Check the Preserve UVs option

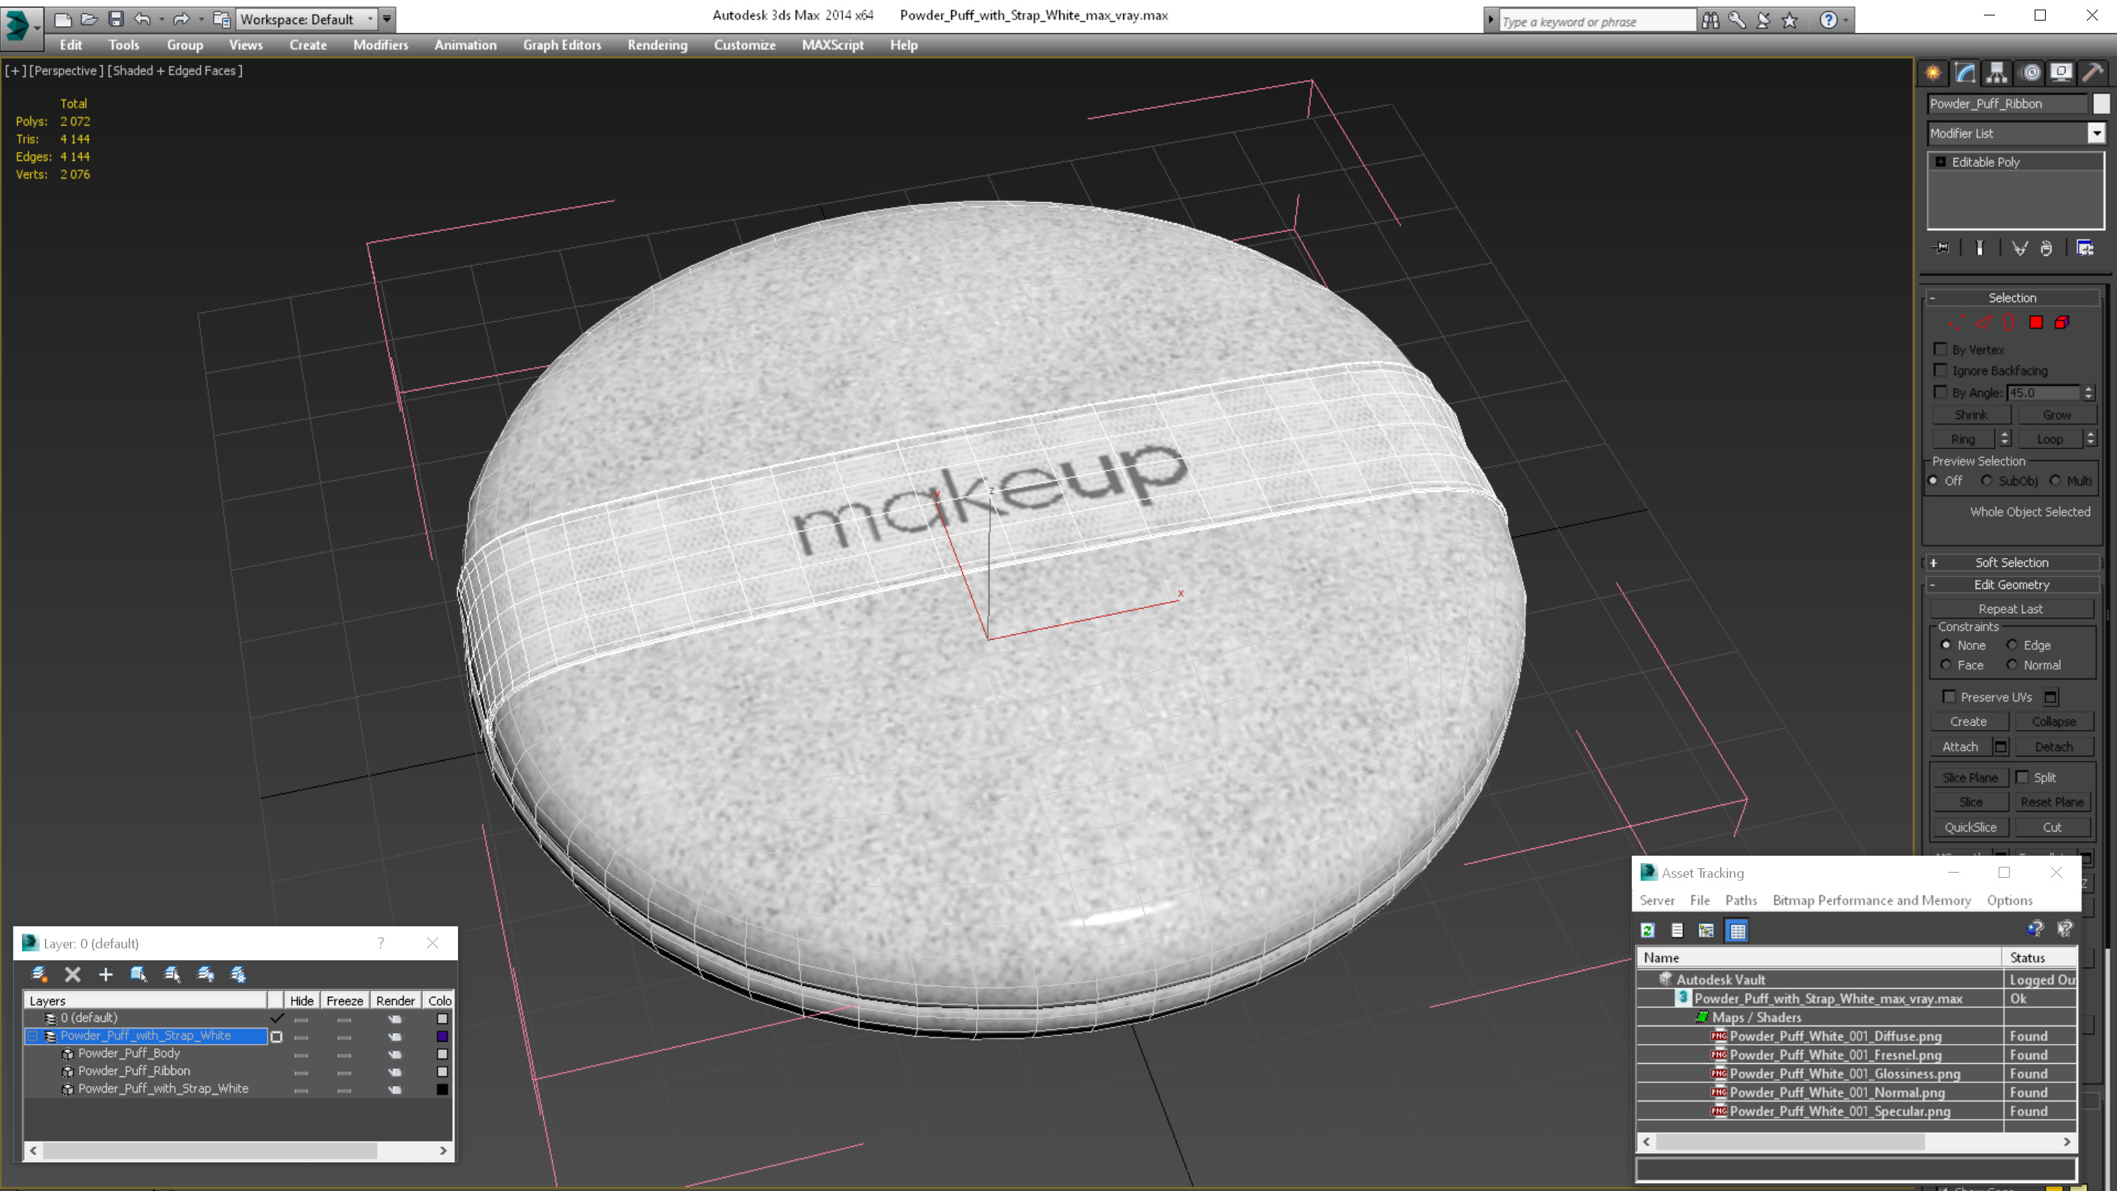click(1949, 697)
